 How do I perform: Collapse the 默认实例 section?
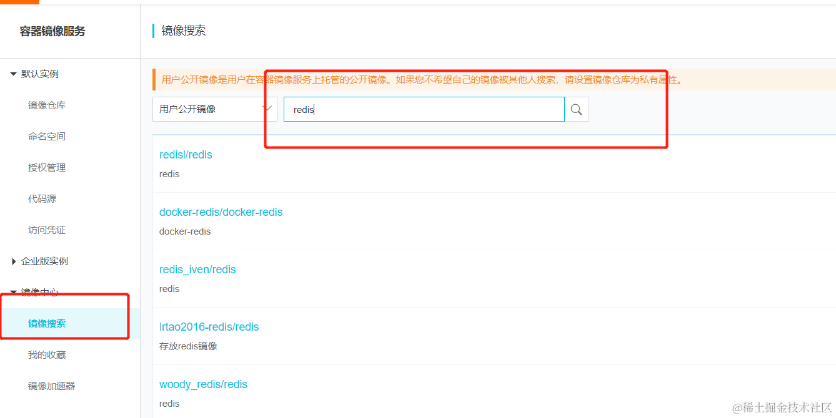[x=35, y=74]
